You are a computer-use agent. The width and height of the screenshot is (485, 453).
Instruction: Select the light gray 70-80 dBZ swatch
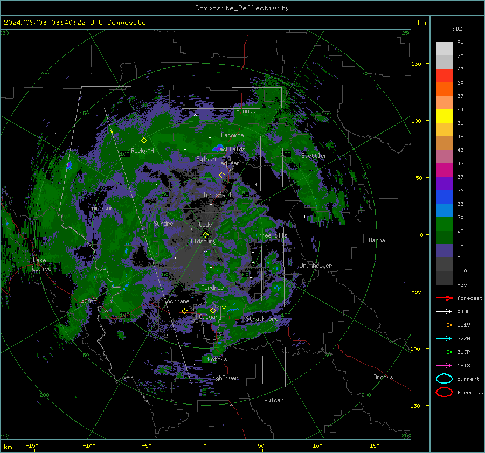click(x=444, y=49)
